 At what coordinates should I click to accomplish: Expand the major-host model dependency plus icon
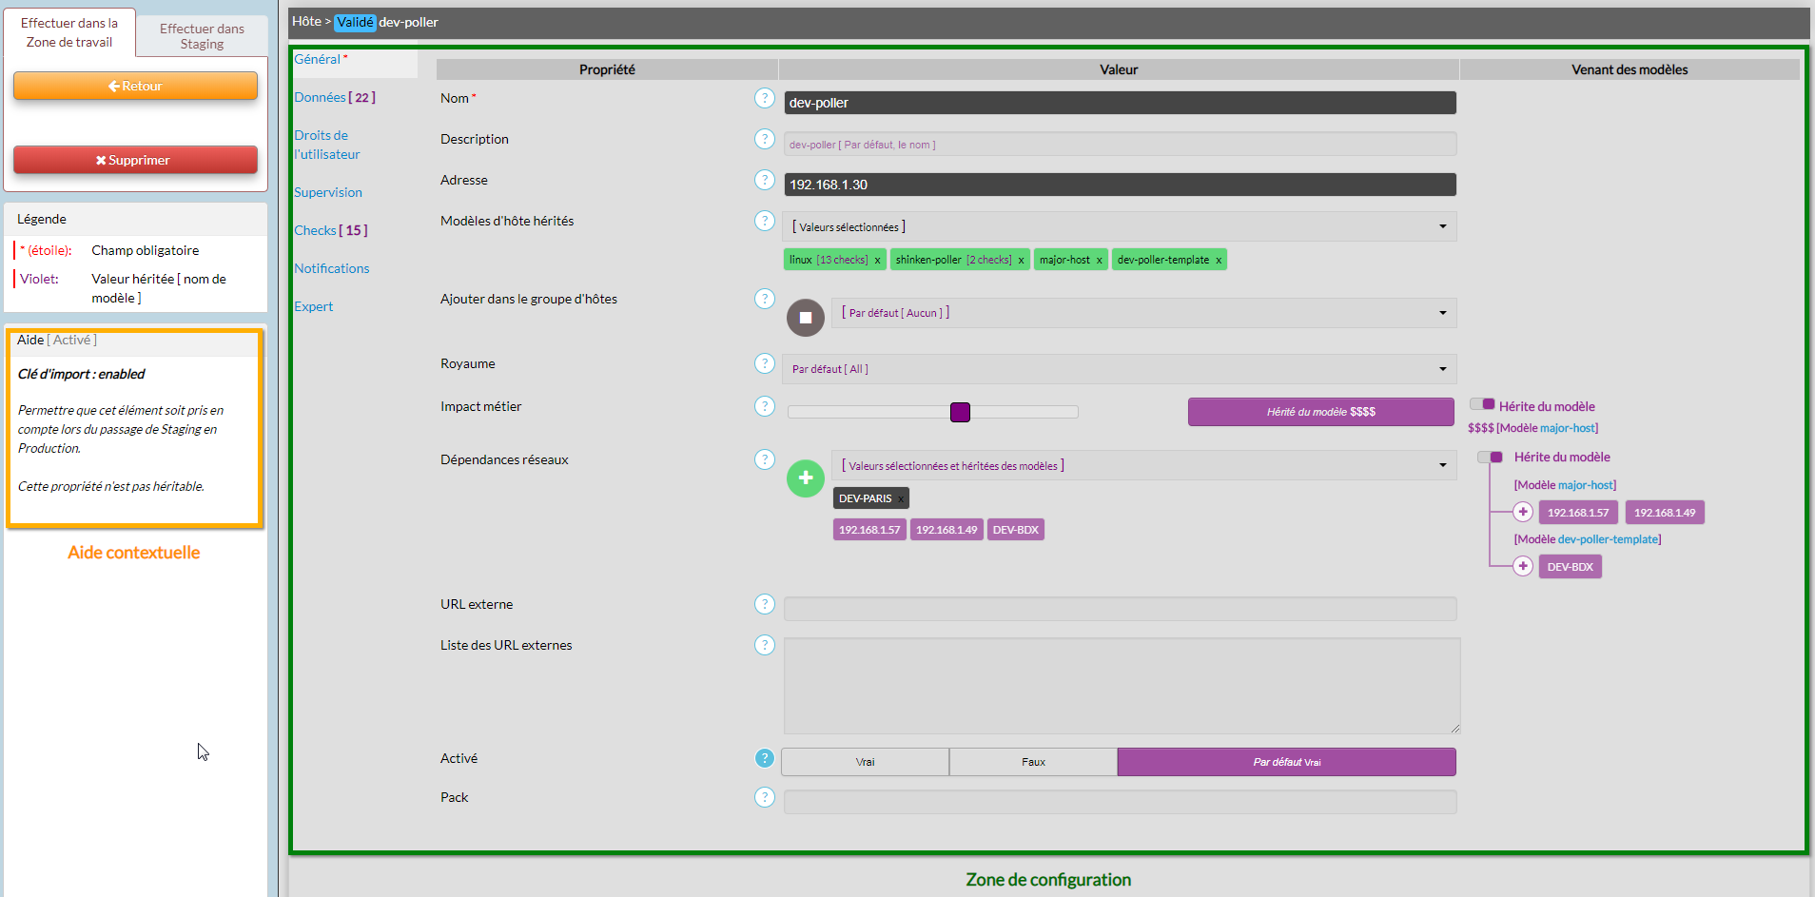(x=1522, y=513)
